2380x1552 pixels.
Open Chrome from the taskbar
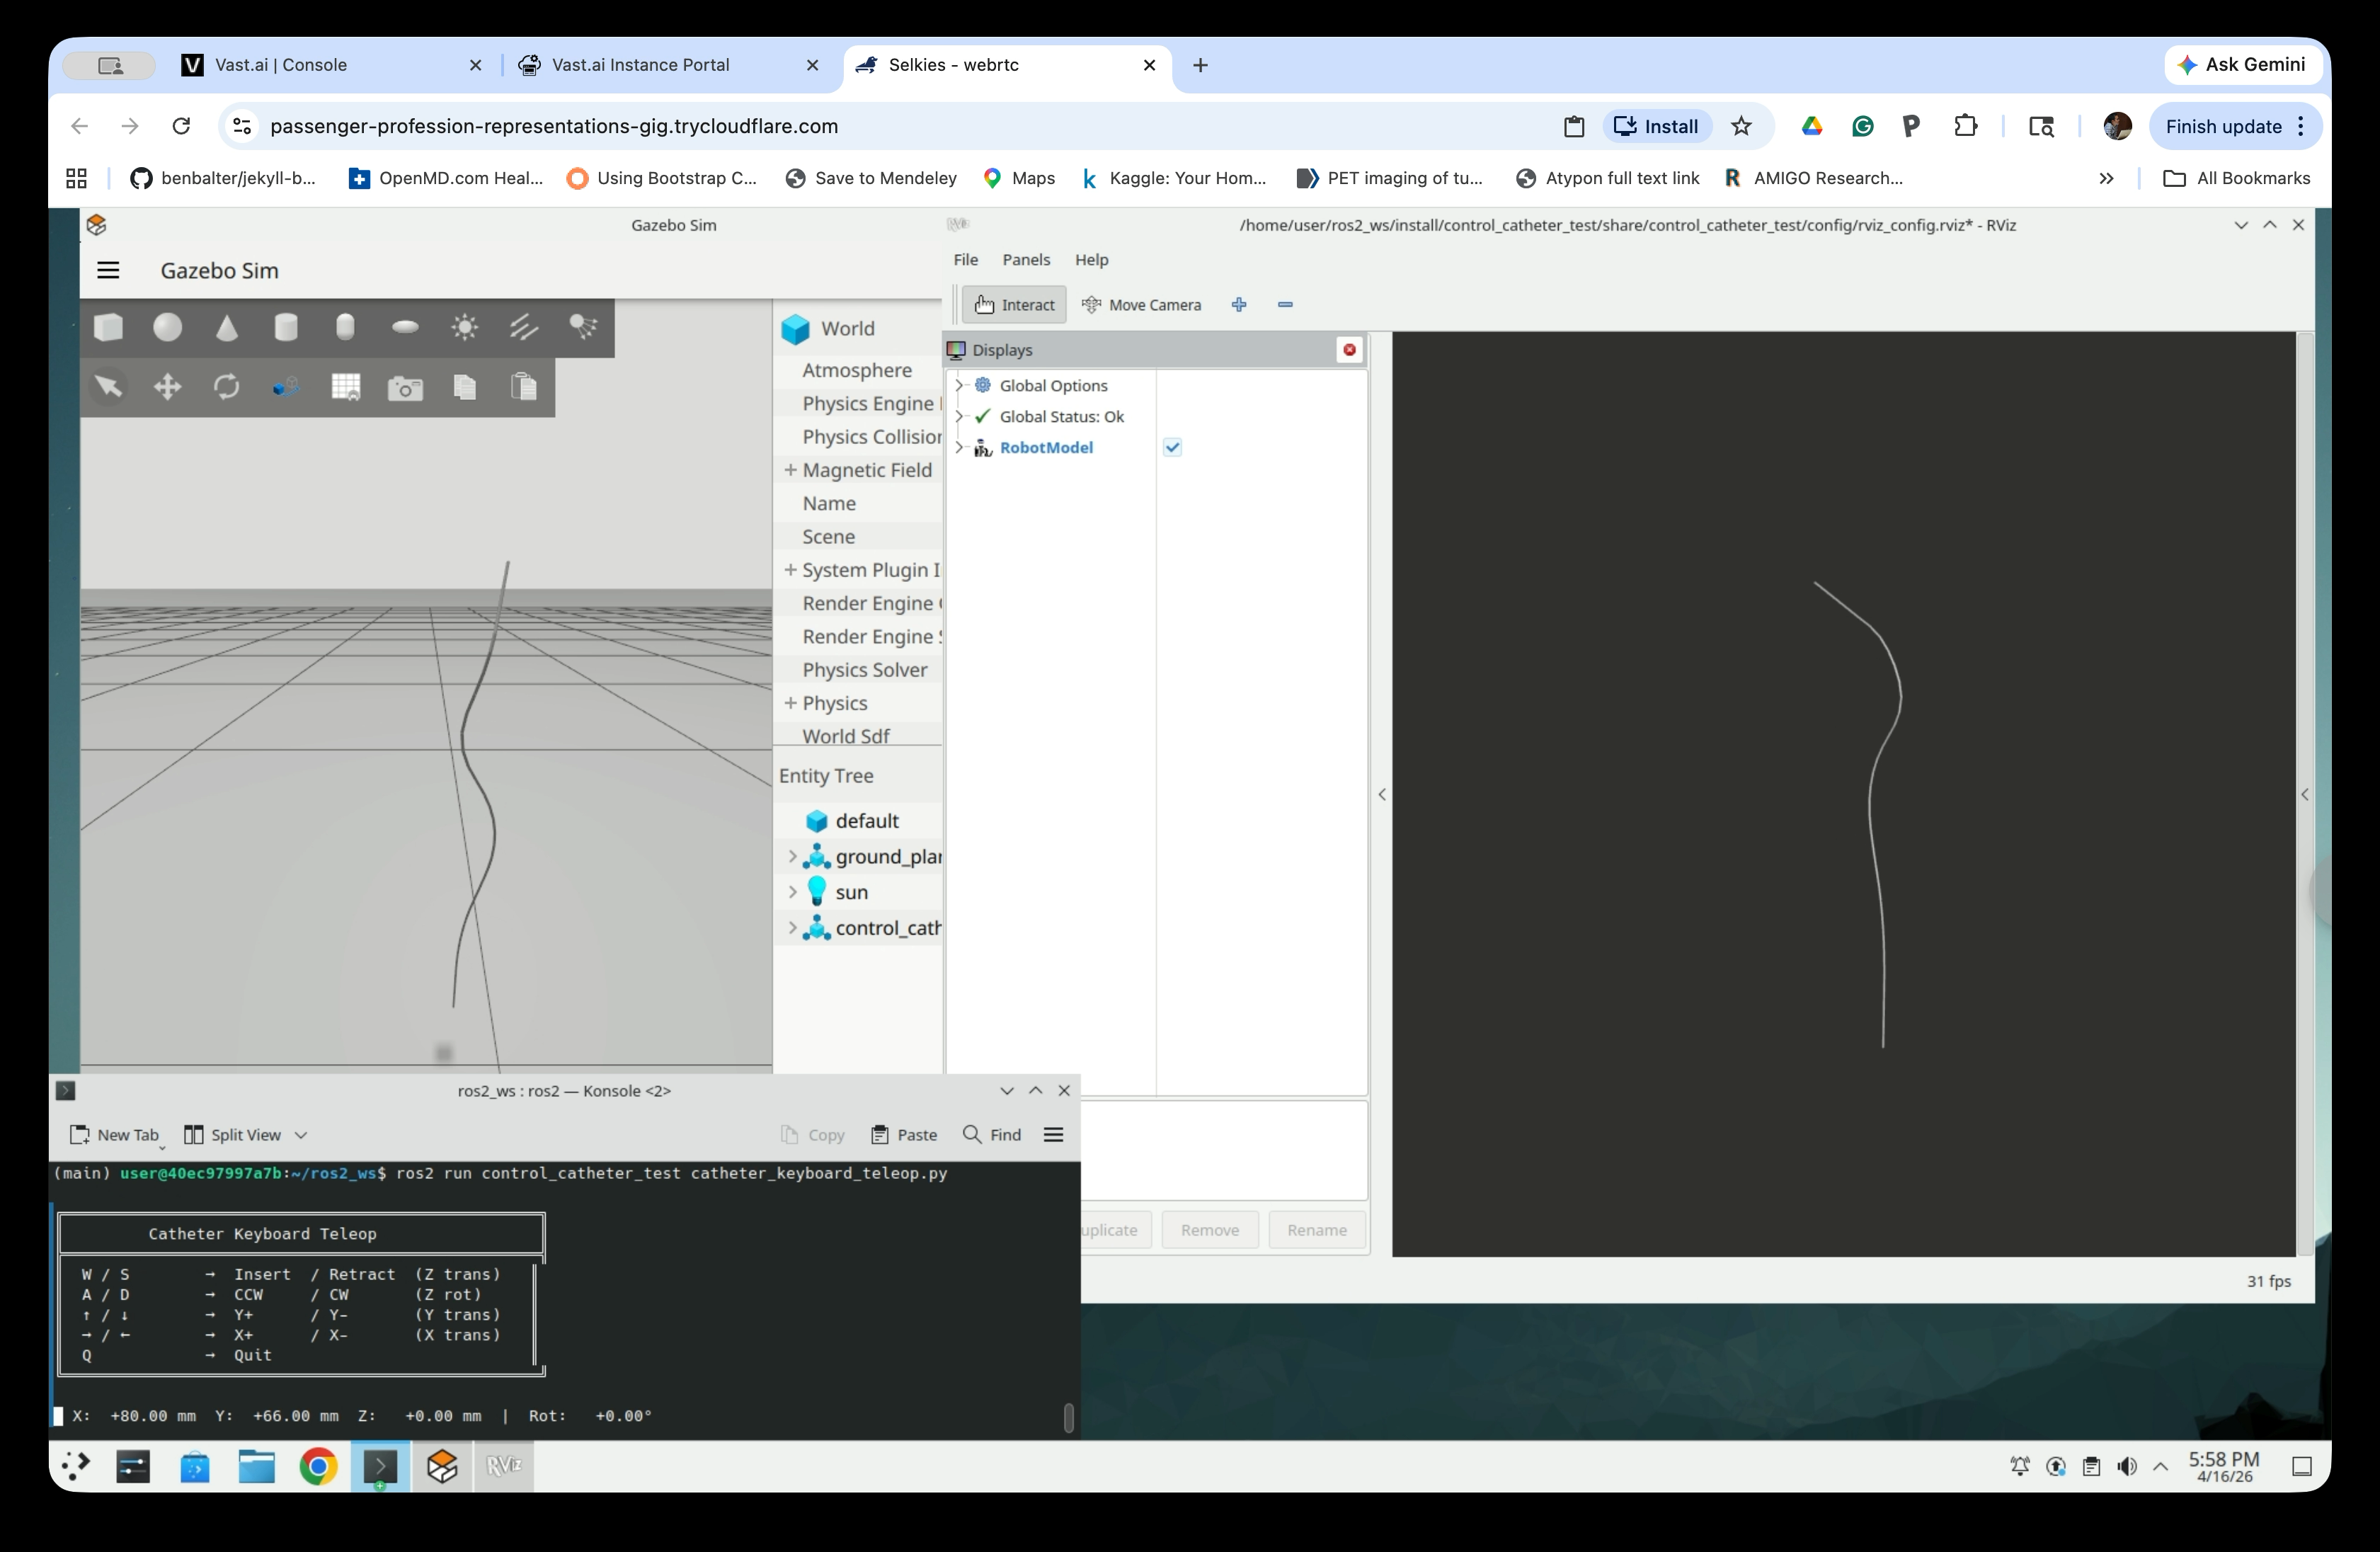318,1467
